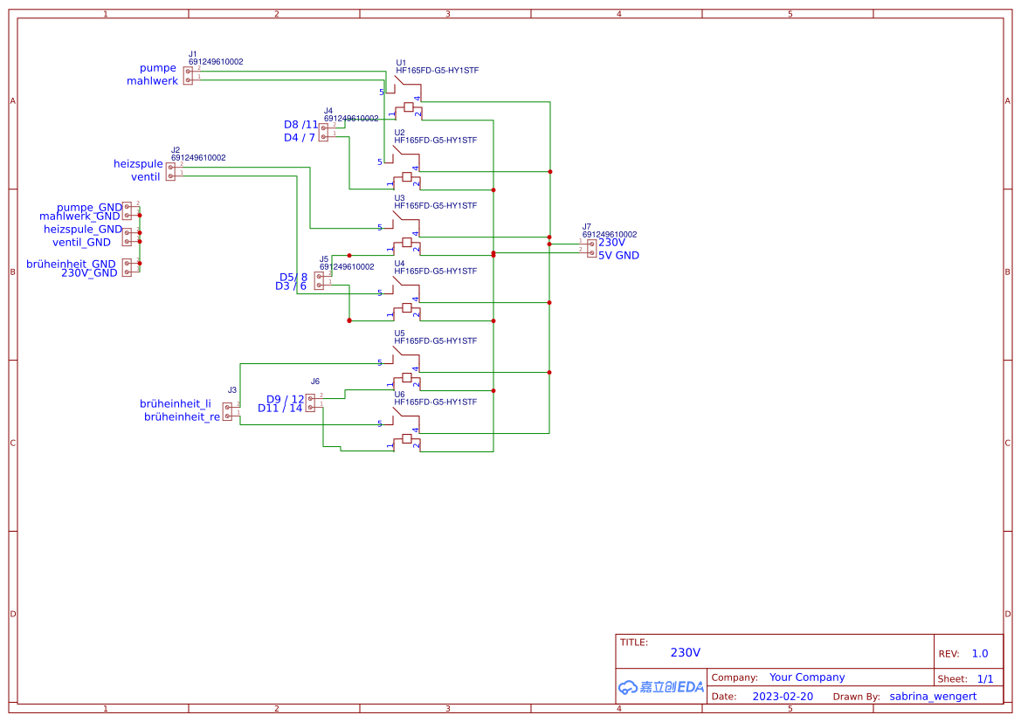The image size is (1021, 722).
Task: Click the U3 relay coil symbol
Action: 407,243
